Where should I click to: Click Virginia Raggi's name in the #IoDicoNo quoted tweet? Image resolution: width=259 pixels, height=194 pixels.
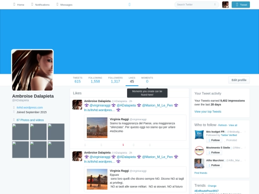click(119, 119)
